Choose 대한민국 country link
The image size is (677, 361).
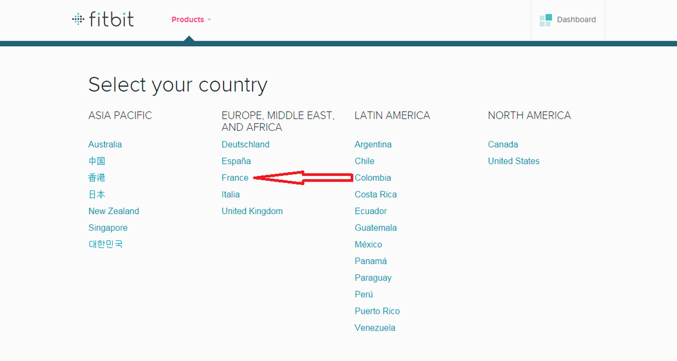pos(105,244)
